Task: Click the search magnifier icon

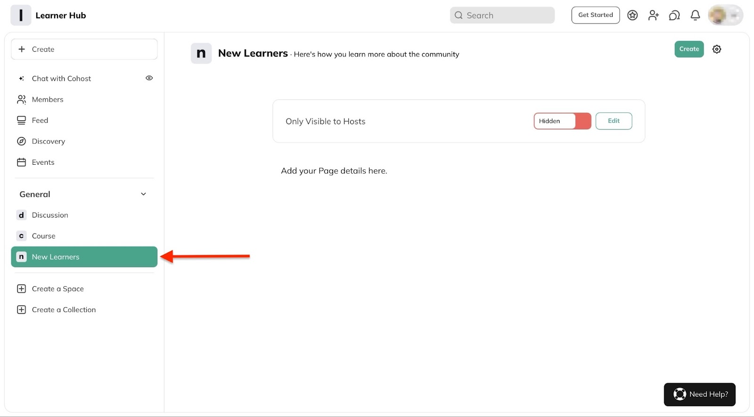Action: [459, 16]
